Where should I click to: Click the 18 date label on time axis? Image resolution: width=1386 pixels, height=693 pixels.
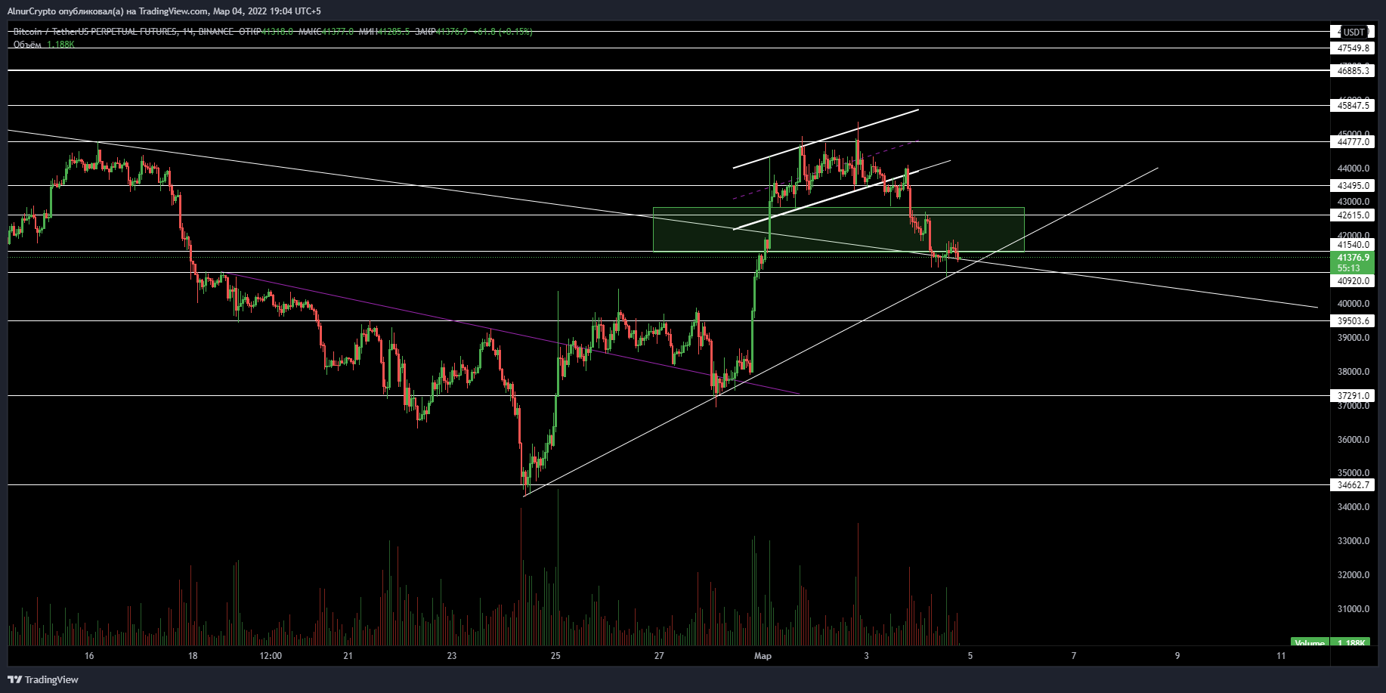click(x=193, y=656)
